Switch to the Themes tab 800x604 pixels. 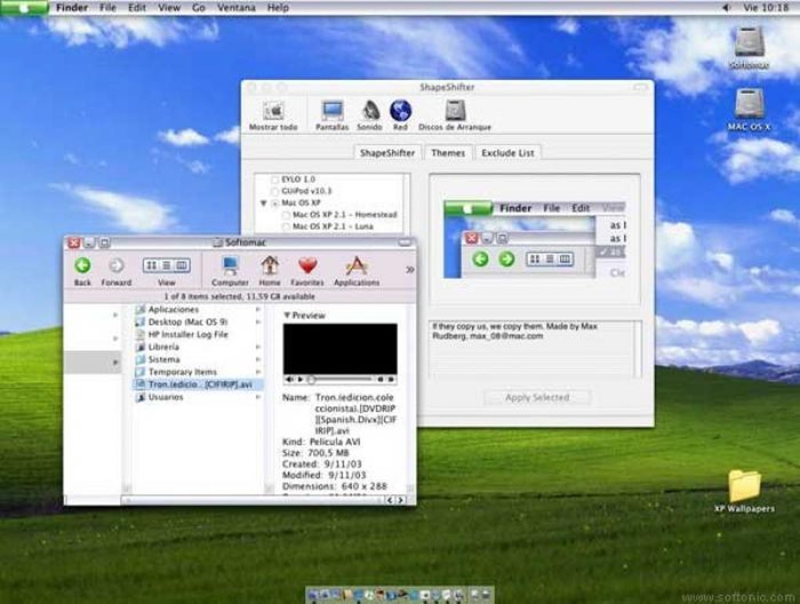(x=448, y=153)
